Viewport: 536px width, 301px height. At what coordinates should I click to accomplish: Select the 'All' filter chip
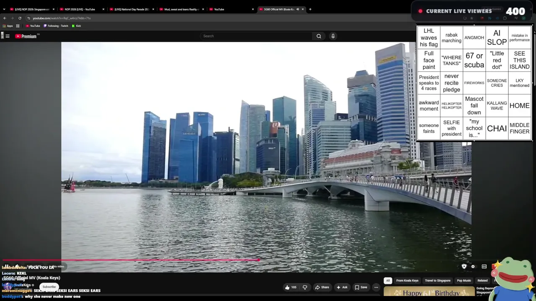click(x=388, y=281)
